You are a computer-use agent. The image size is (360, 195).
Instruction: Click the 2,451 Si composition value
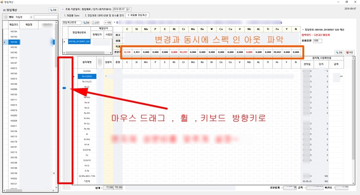point(136,52)
